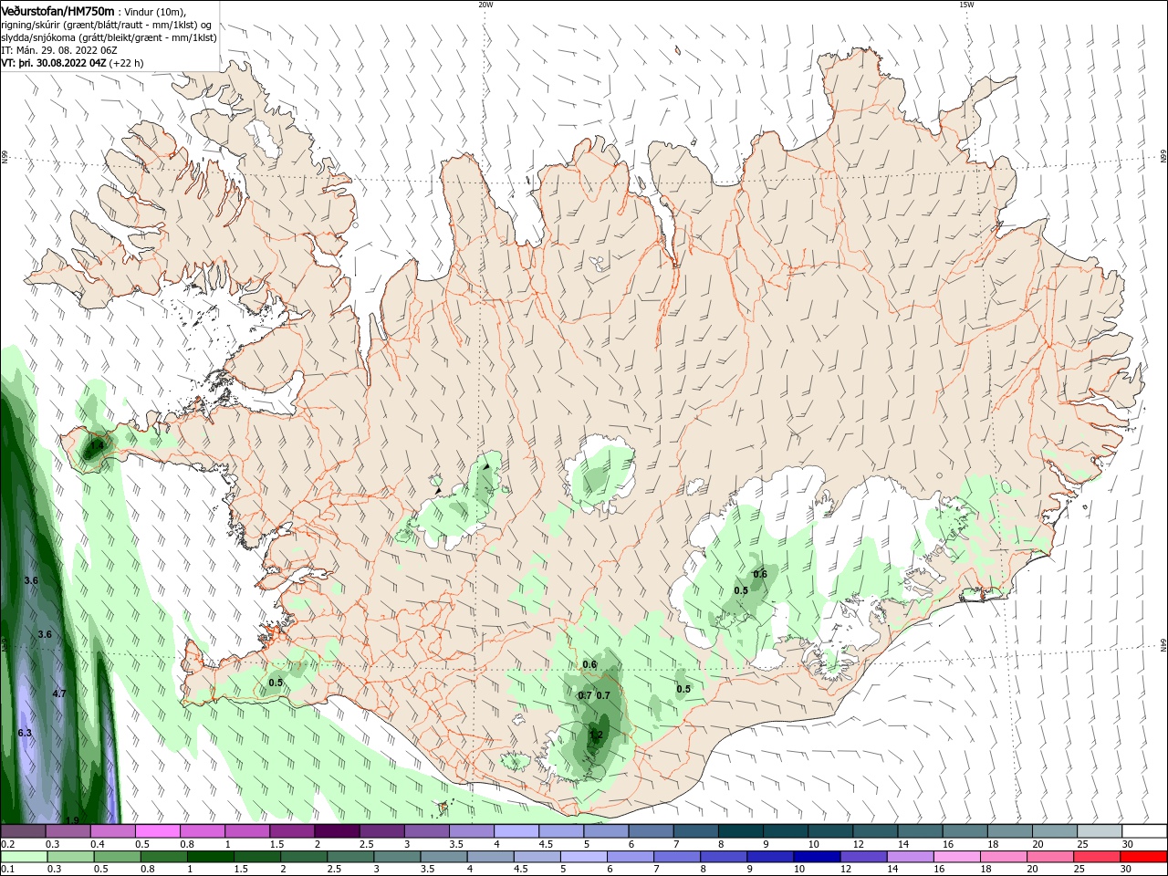1168x876 pixels.
Task: Click the '0.2' legend label in snow scale
Action: click(x=8, y=844)
